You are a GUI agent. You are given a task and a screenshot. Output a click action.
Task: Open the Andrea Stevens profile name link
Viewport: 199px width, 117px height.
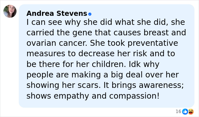57,13
